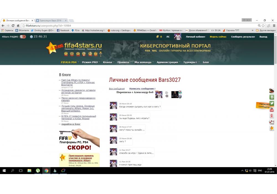277x194 pixels.
Task: Open Исландские «викинги» blog post
Action: (x=78, y=91)
